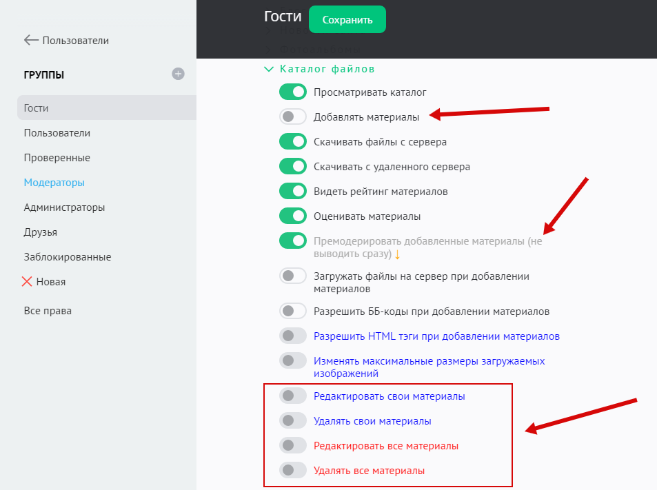
Task: Select the Администраторы group
Action: [64, 207]
